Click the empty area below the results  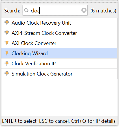[x=59, y=97]
